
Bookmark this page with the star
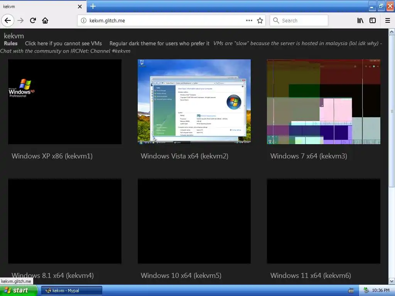(260, 20)
